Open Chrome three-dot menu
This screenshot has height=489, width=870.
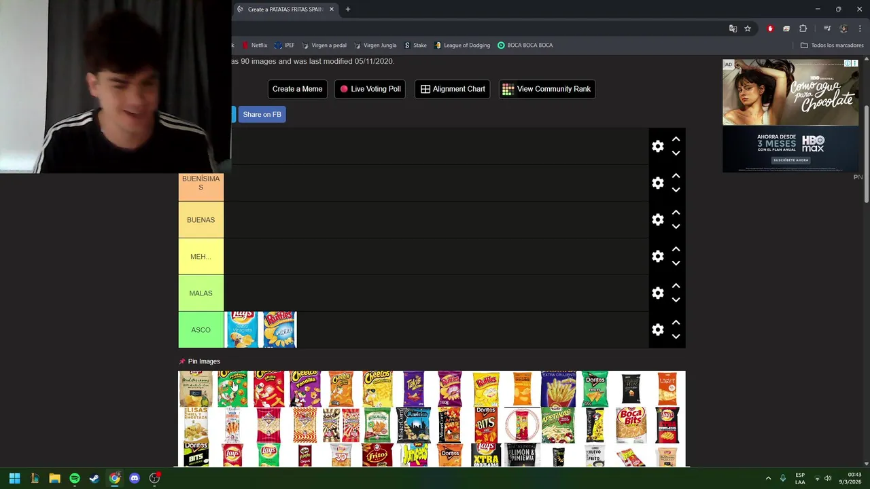point(860,29)
